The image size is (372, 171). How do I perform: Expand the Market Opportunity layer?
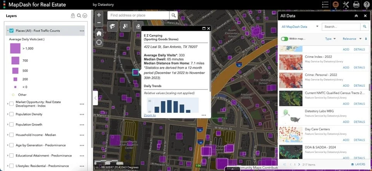8,104
